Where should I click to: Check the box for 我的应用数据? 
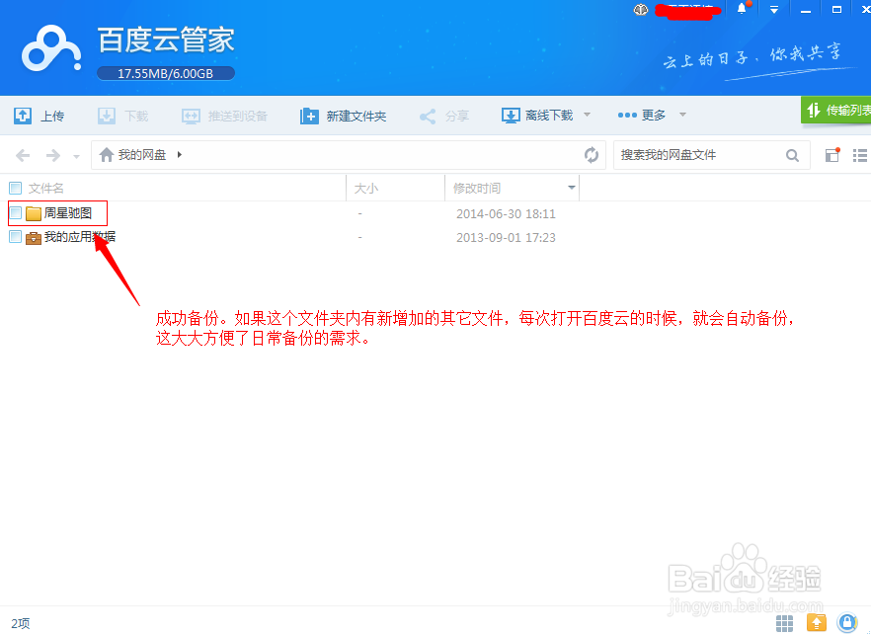pos(16,237)
